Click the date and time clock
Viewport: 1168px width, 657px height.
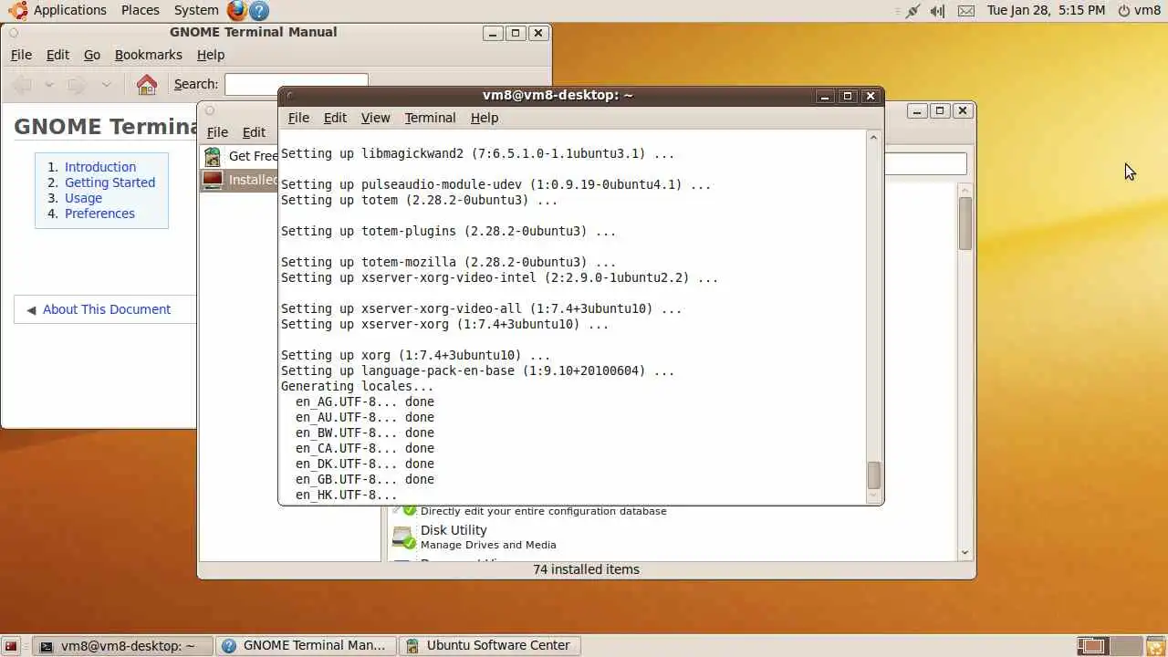tap(1046, 10)
